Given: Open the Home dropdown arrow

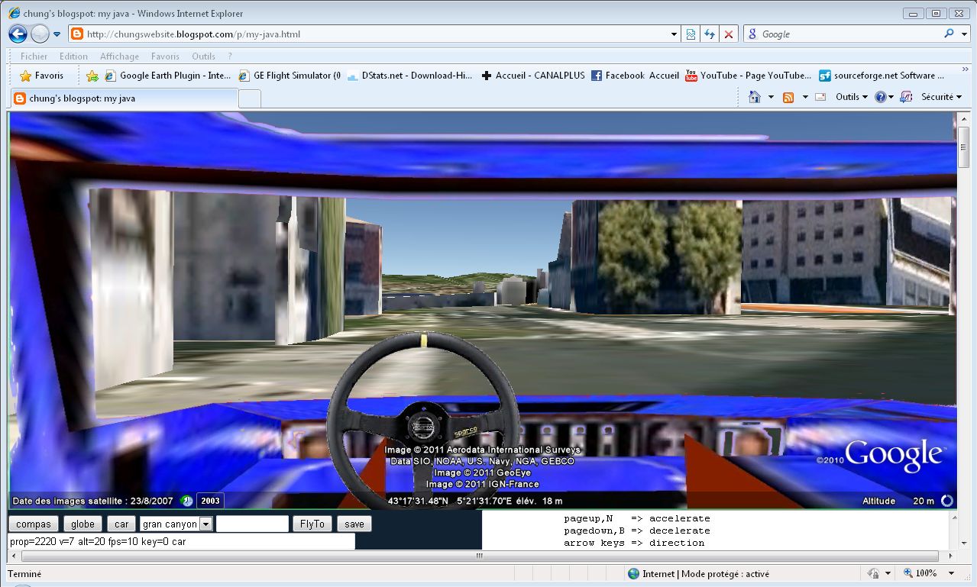Looking at the screenshot, I should (771, 97).
